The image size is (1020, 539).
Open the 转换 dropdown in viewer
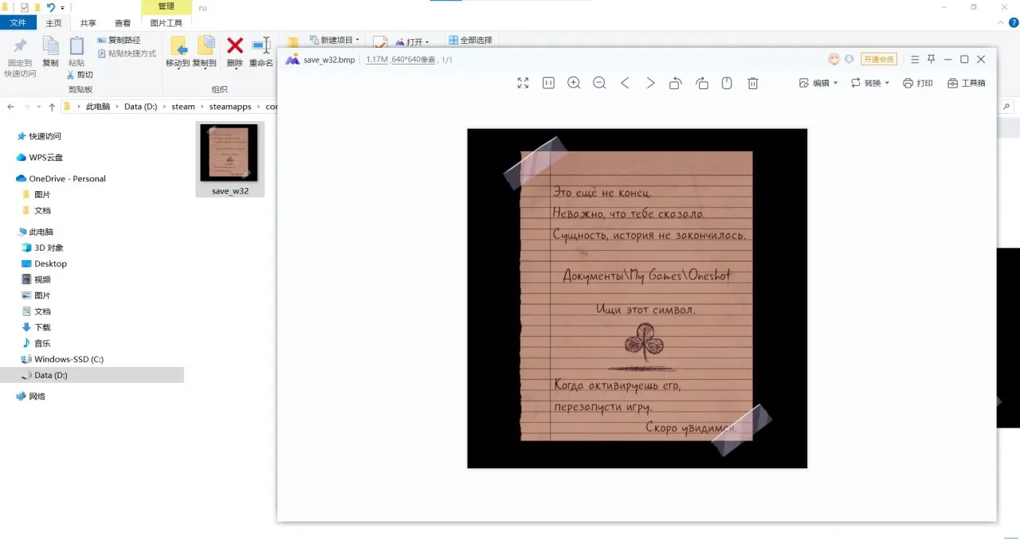pyautogui.click(x=870, y=83)
